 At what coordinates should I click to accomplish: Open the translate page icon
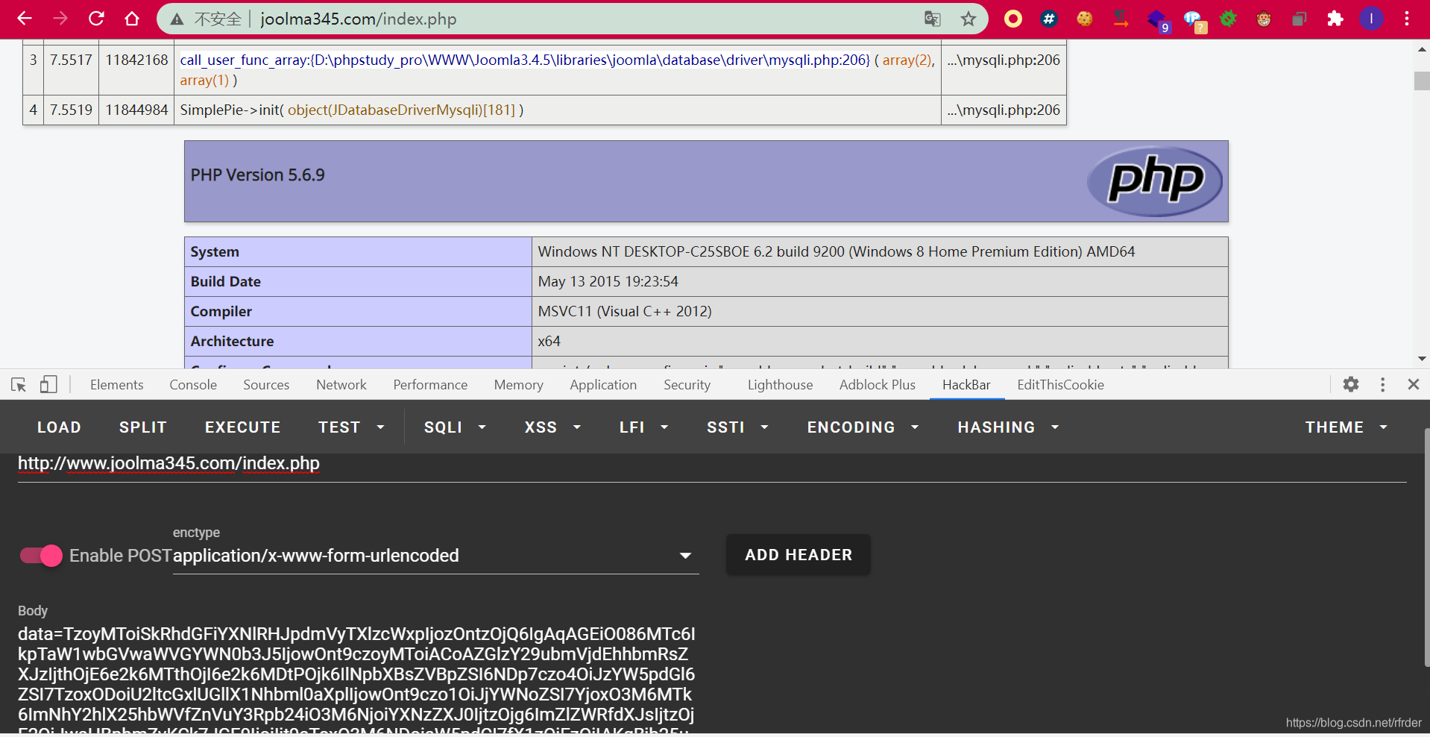pos(932,19)
